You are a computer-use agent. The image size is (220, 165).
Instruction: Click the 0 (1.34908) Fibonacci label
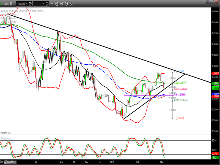[x=179, y=71]
